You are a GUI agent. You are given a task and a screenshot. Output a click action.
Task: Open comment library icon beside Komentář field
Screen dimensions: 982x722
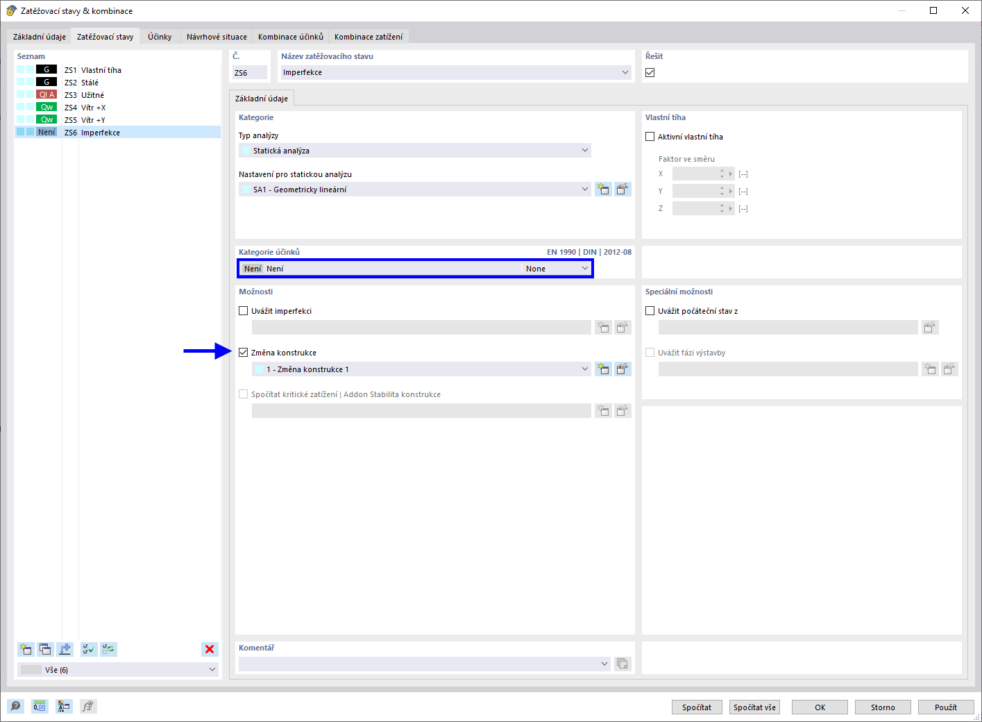(x=623, y=664)
